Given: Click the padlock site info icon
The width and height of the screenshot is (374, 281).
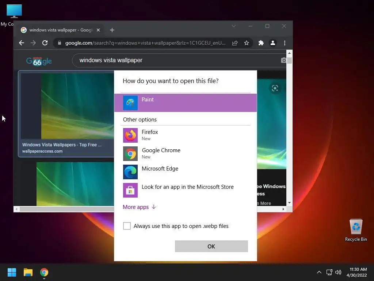Looking at the screenshot, I should 60,43.
